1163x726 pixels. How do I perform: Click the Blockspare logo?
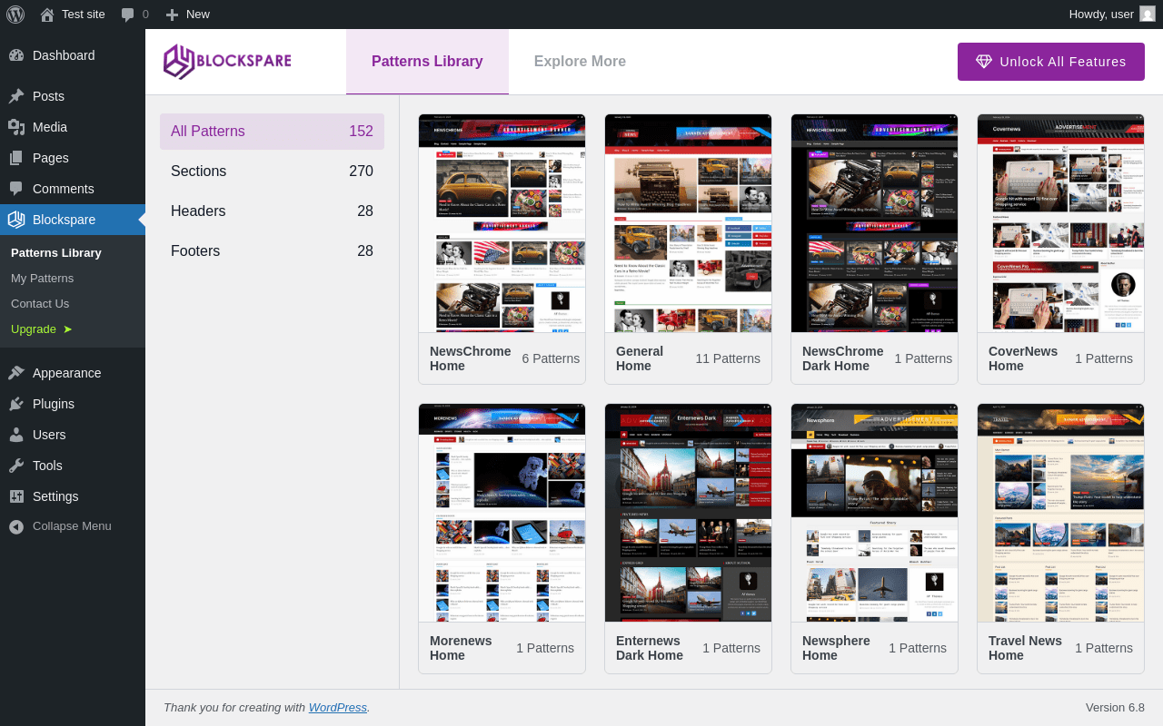pyautogui.click(x=227, y=62)
